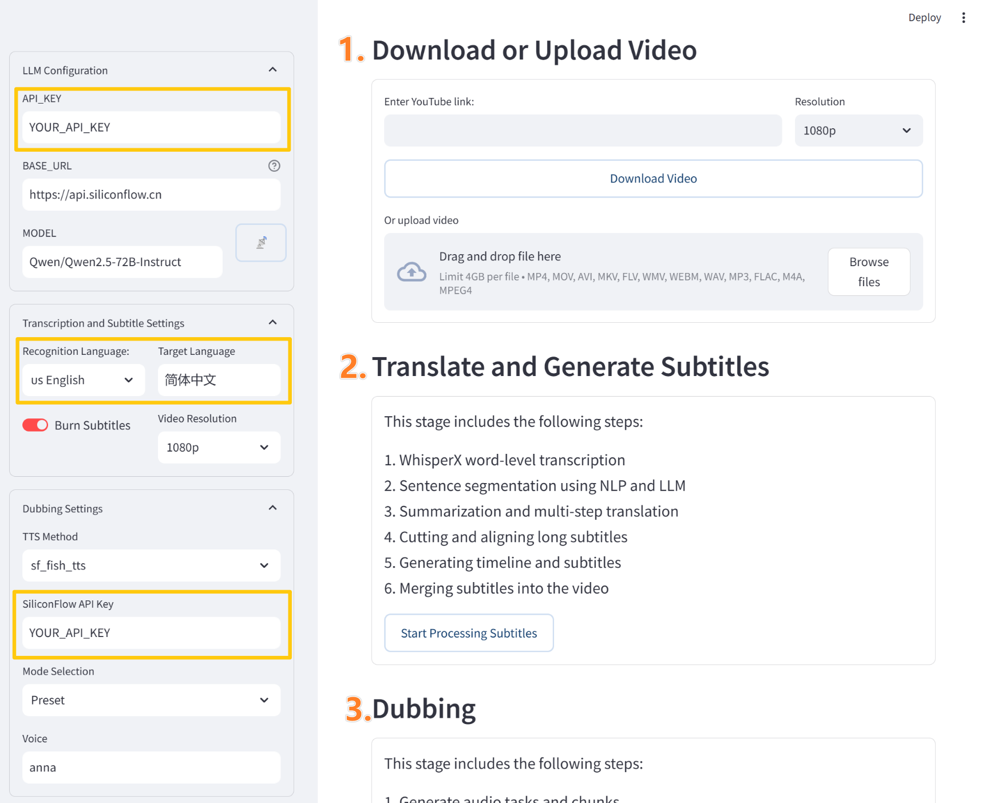Click the Voice field showing anna

click(x=151, y=768)
